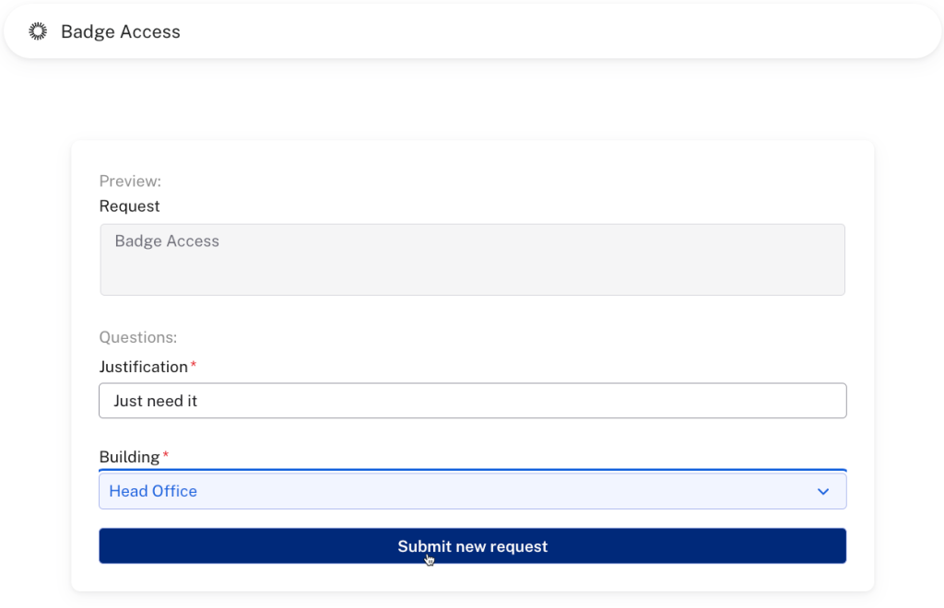This screenshot has width=944, height=608.
Task: Click empty area of top header bar
Action: 553,32
